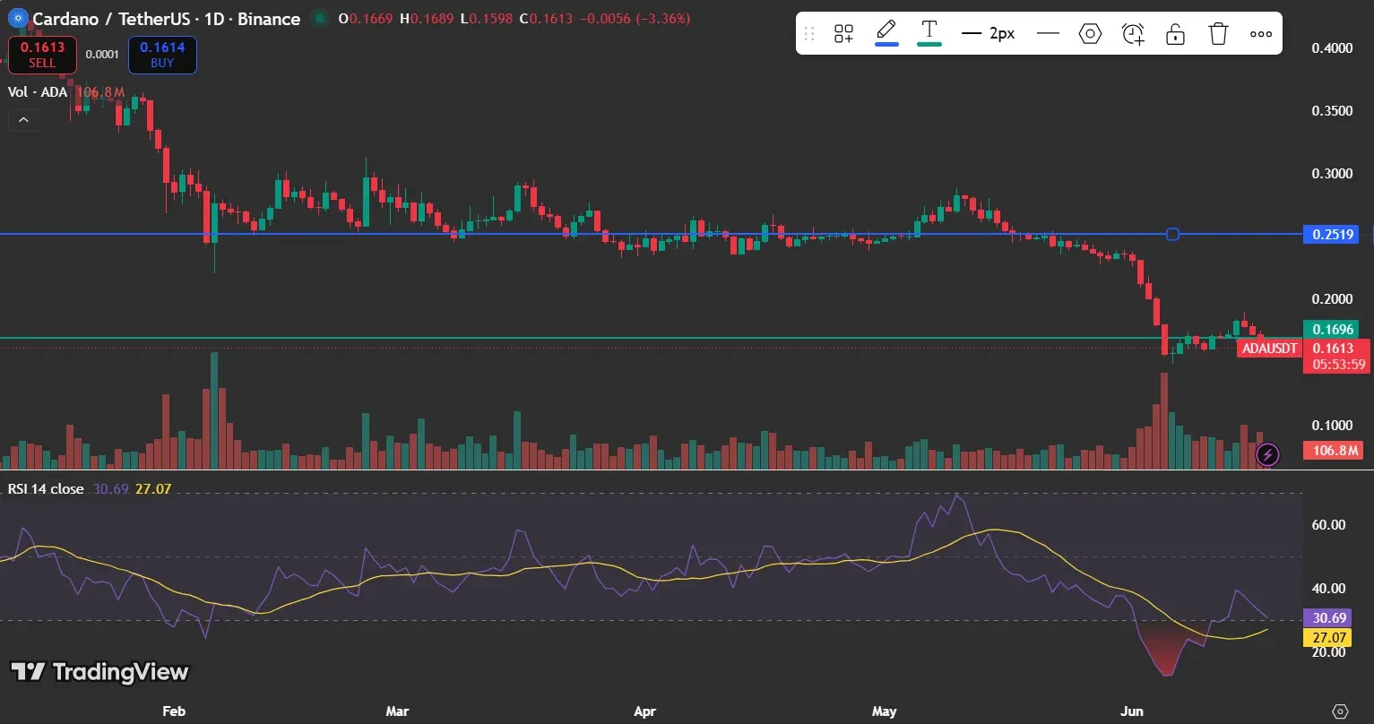Screen dimensions: 1374x724
Task: Click the Cardano / TetherUS symbol title
Action: (166, 18)
